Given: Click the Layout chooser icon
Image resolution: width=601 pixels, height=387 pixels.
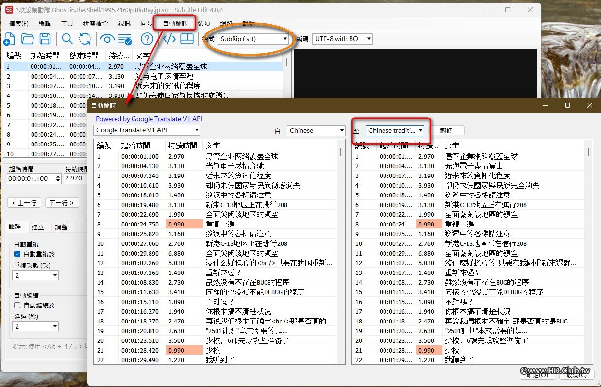Looking at the screenshot, I should 187,39.
